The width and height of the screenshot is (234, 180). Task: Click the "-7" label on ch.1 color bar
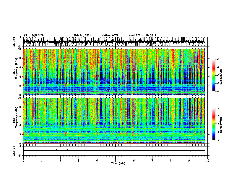pyautogui.click(x=218, y=91)
